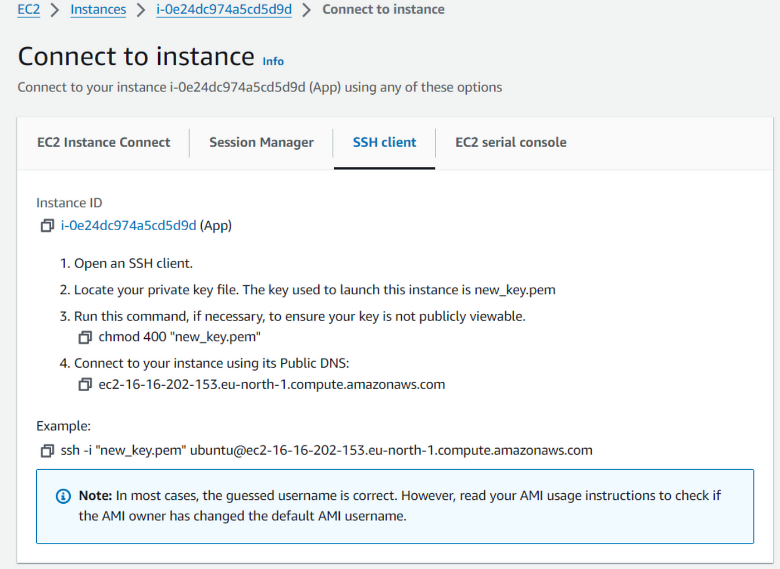780x569 pixels.
Task: Copy the chmod 400 command
Action: (85, 337)
